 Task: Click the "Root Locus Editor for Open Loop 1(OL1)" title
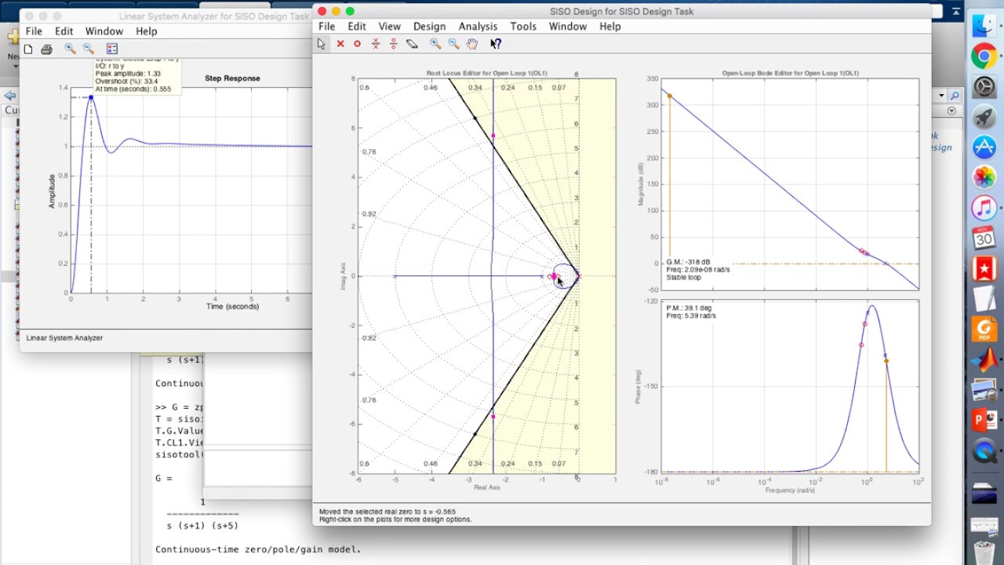pyautogui.click(x=487, y=73)
